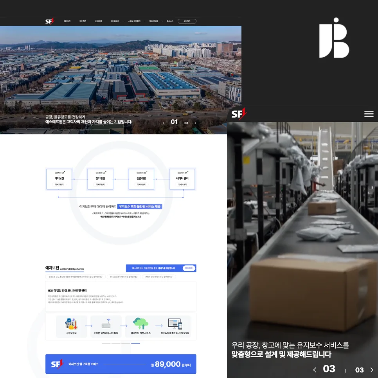Click the 03 작업장 환경 모니터링 및 관리 heading
This screenshot has width=378, height=378.
67,290
